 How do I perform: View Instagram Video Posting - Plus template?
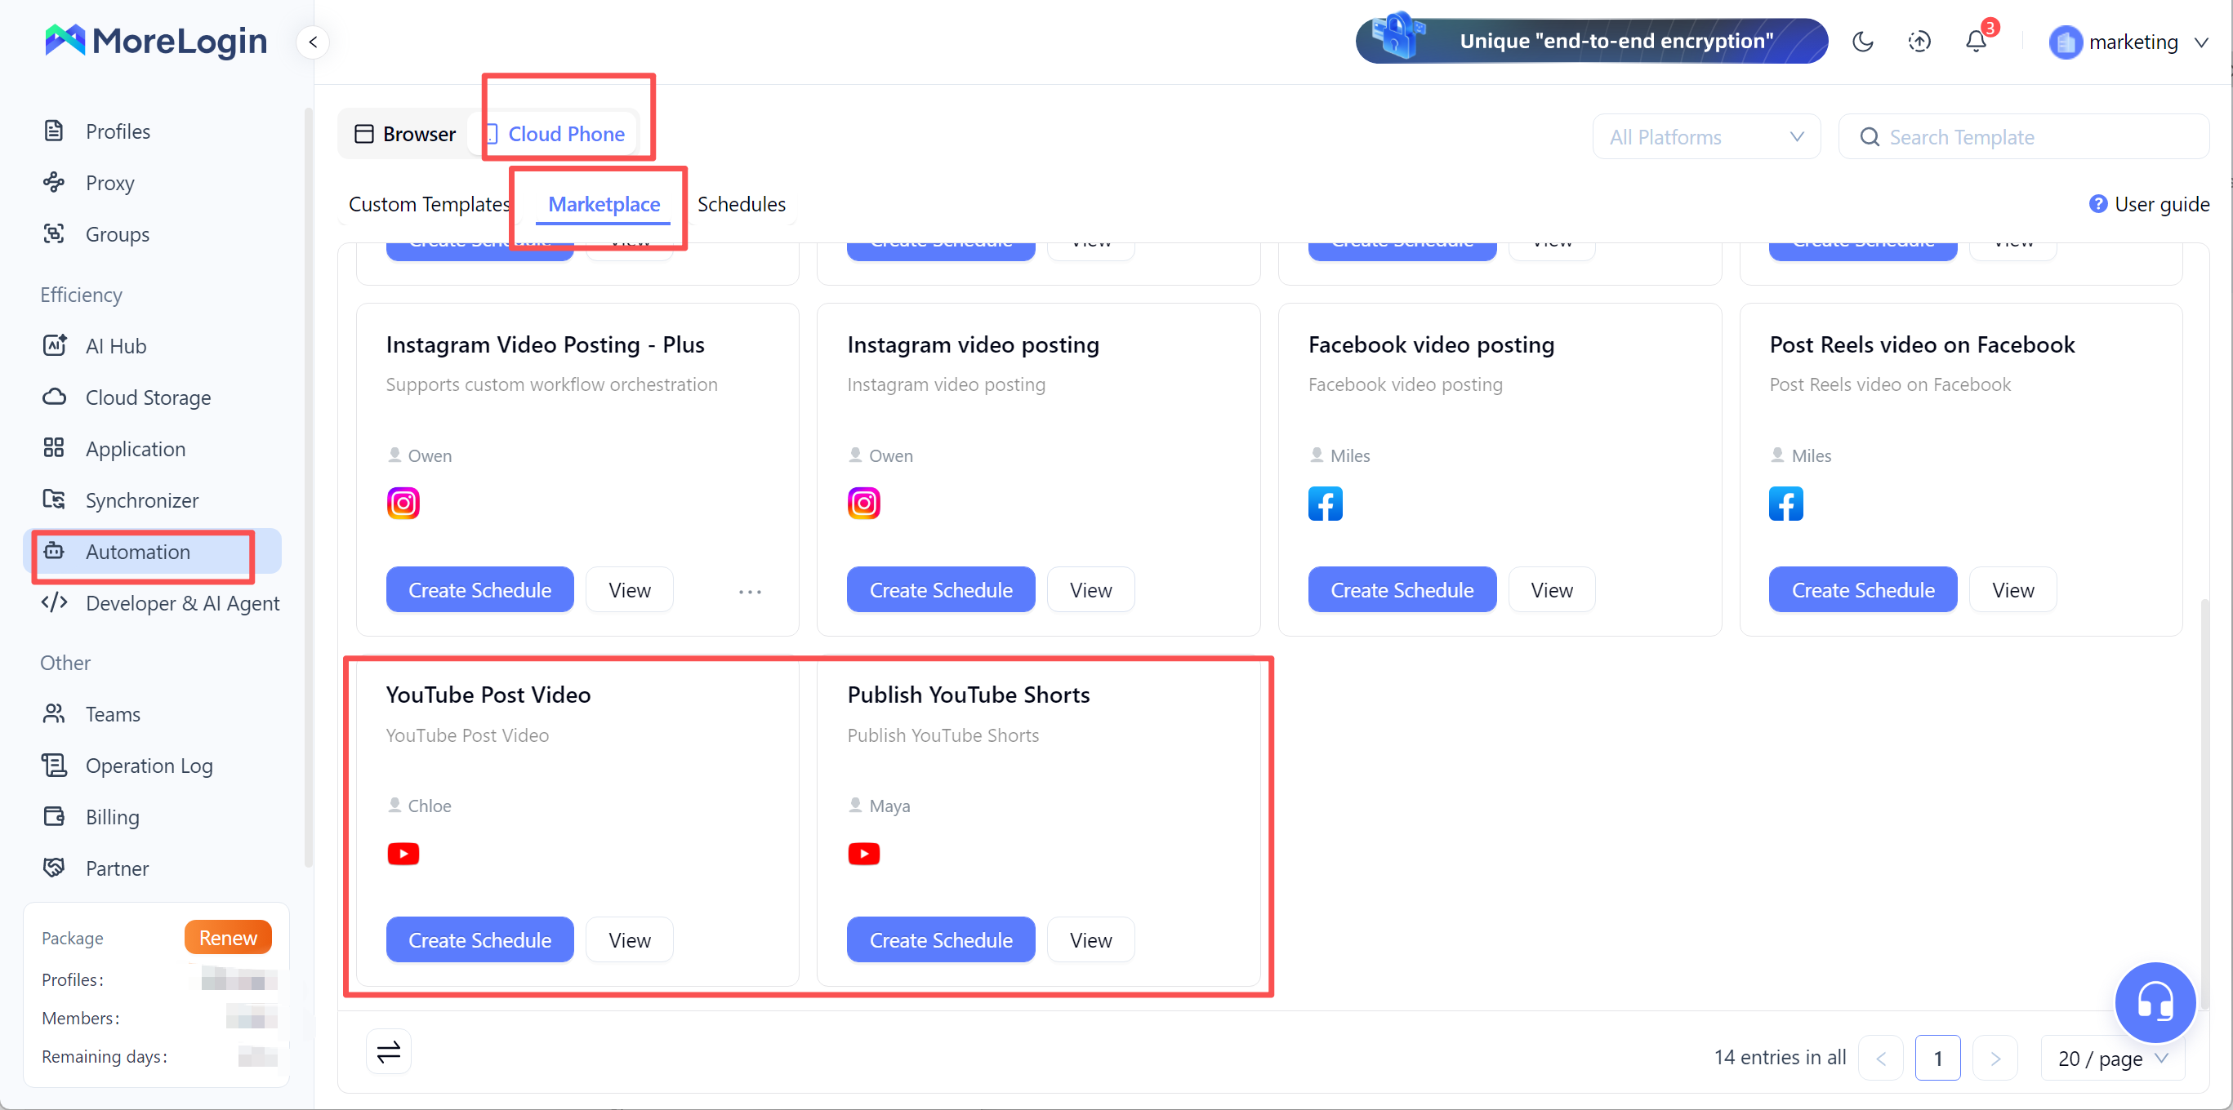630,590
